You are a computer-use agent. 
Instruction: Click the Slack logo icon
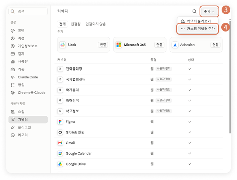point(62,45)
